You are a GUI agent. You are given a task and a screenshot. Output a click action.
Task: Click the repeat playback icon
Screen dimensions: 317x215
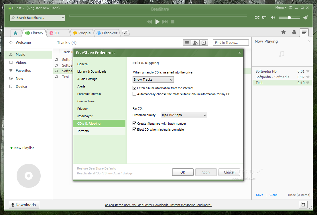click(264, 17)
